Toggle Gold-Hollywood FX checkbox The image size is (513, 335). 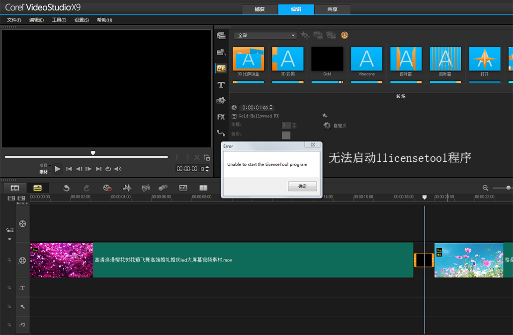pyautogui.click(x=234, y=116)
